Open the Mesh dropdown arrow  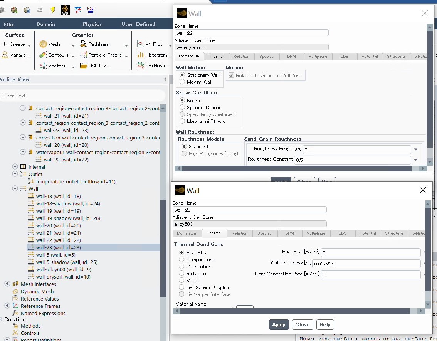[73, 45]
